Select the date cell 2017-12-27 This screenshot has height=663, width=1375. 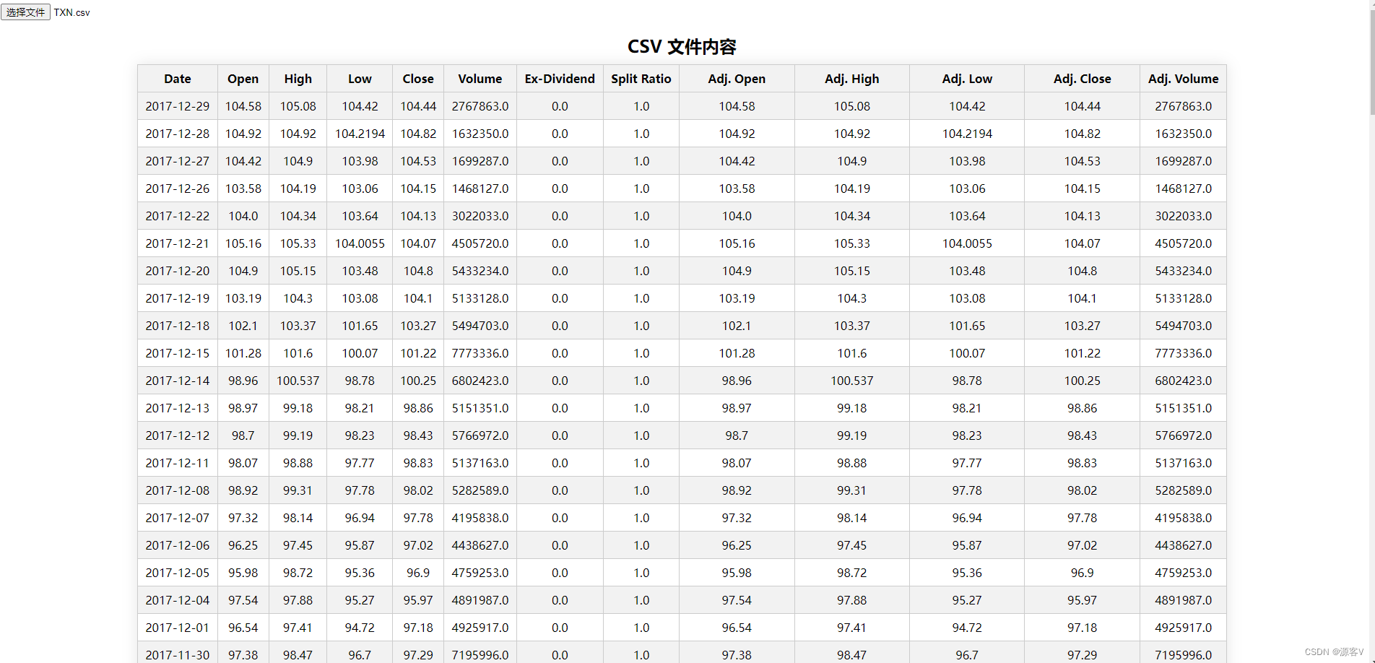tap(178, 161)
